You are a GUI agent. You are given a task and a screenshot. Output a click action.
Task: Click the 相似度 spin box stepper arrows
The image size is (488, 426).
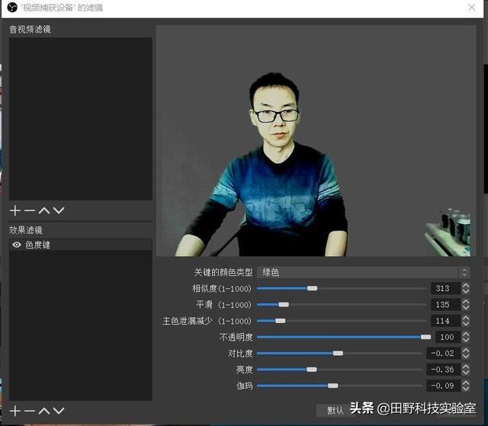coord(465,288)
